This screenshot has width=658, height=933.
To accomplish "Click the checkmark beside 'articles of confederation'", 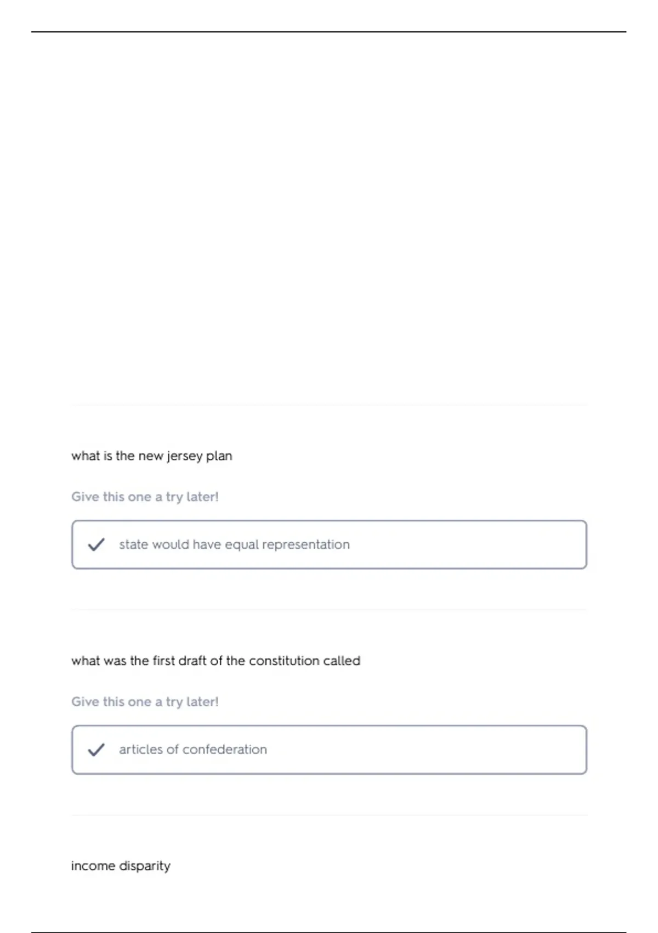I will pos(97,750).
